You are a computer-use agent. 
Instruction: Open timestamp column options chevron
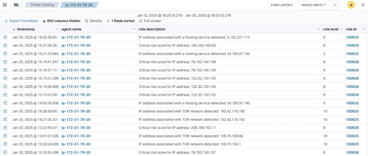pyautogui.click(x=57, y=29)
